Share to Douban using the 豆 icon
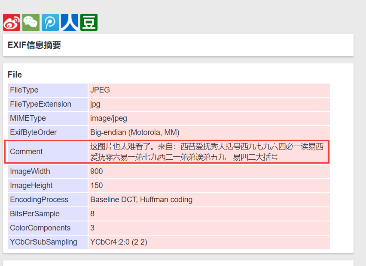 click(x=88, y=22)
